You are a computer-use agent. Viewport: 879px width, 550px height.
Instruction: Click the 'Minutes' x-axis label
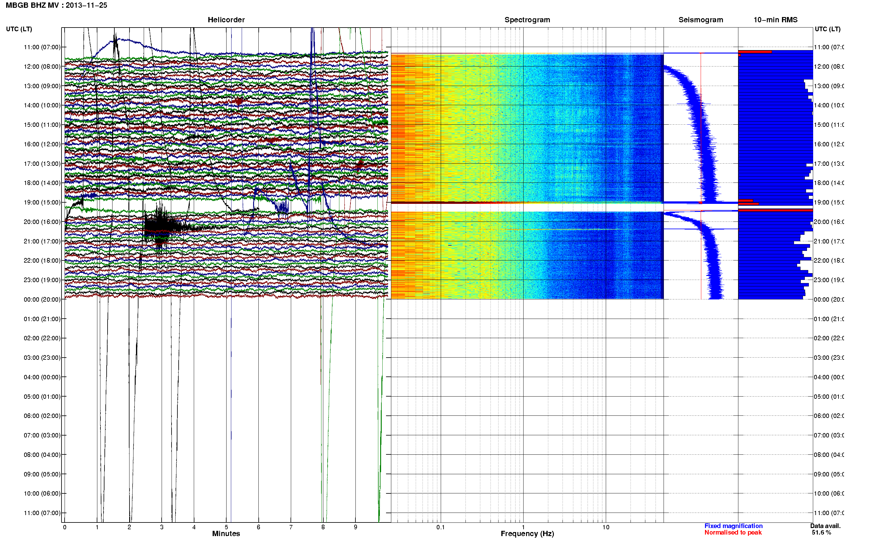point(226,534)
